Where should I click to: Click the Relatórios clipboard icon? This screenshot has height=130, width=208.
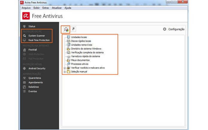24,87
